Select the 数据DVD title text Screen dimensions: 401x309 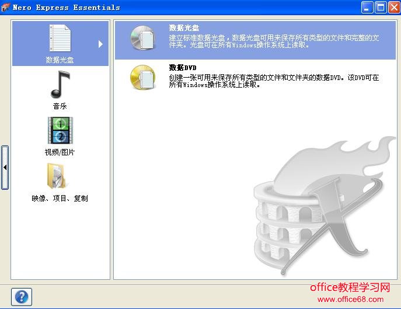(183, 68)
